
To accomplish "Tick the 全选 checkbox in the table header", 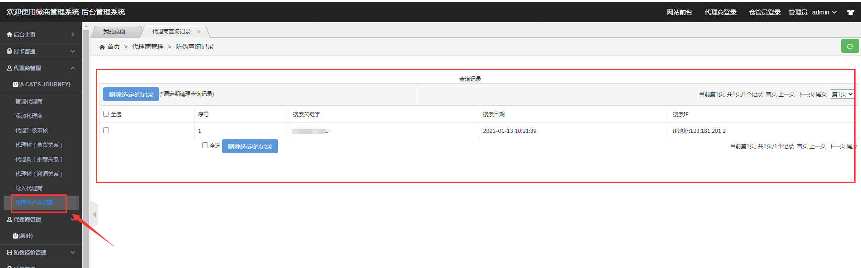I will [106, 114].
